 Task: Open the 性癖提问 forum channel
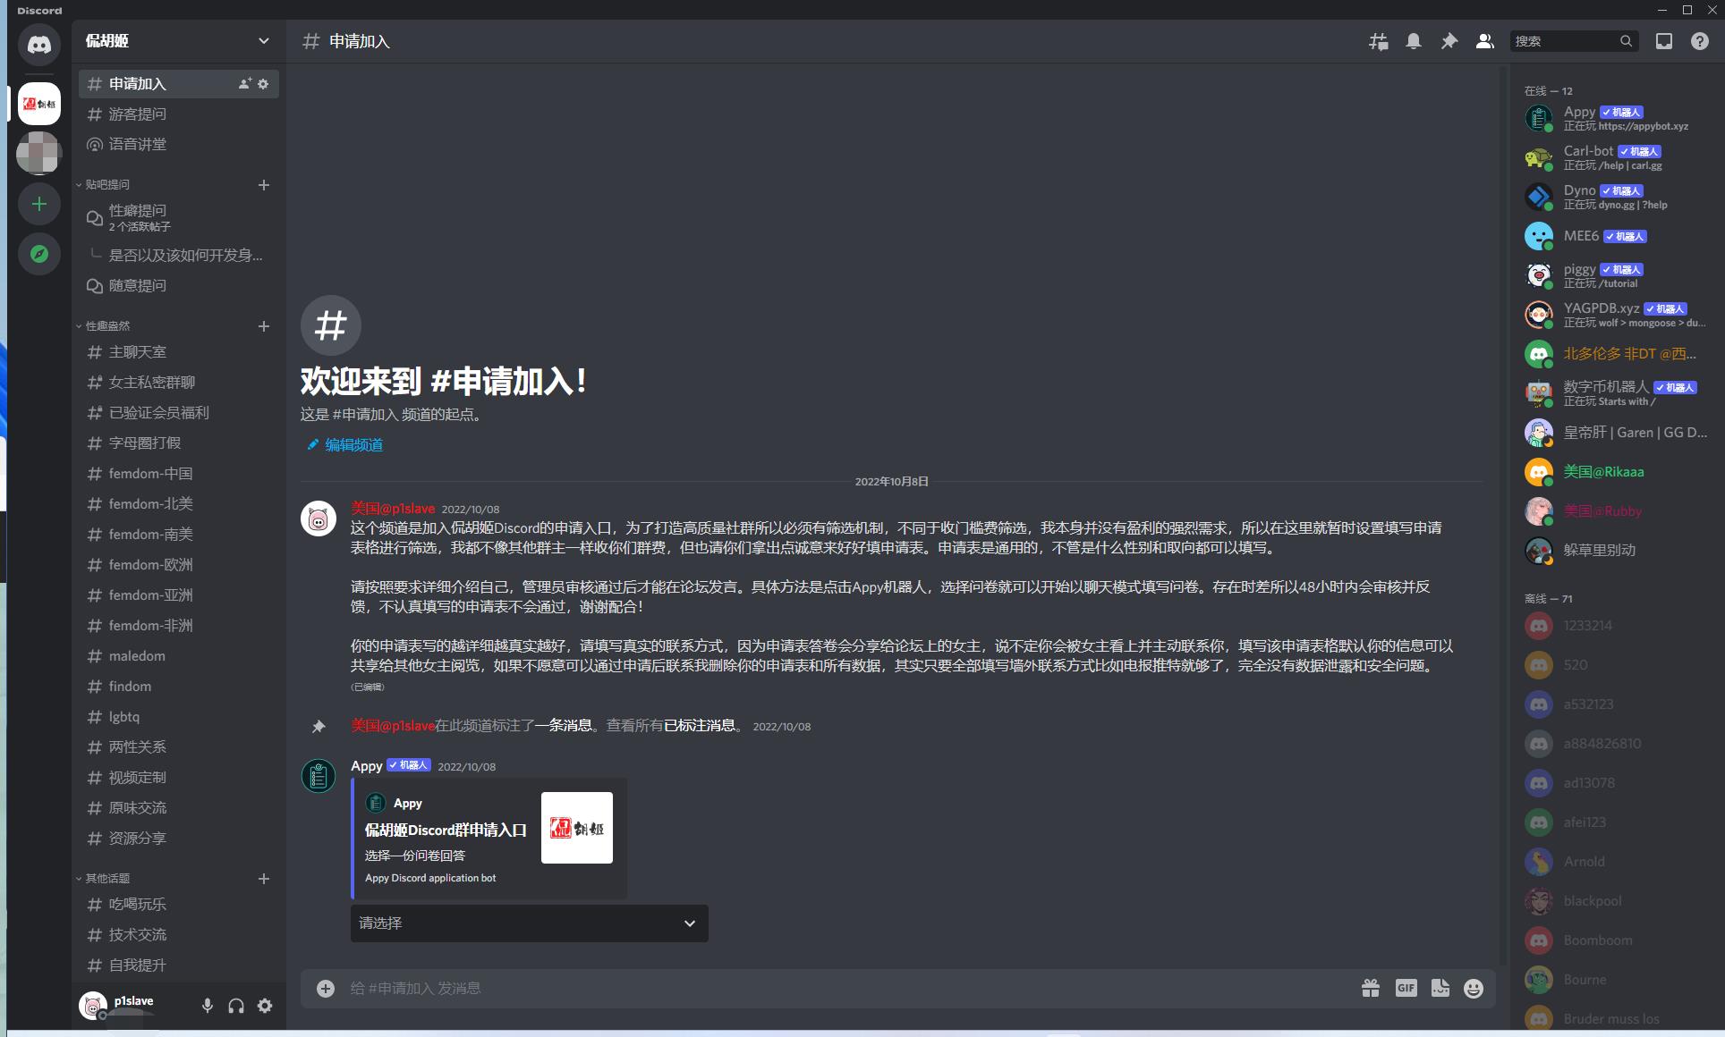[x=179, y=217]
